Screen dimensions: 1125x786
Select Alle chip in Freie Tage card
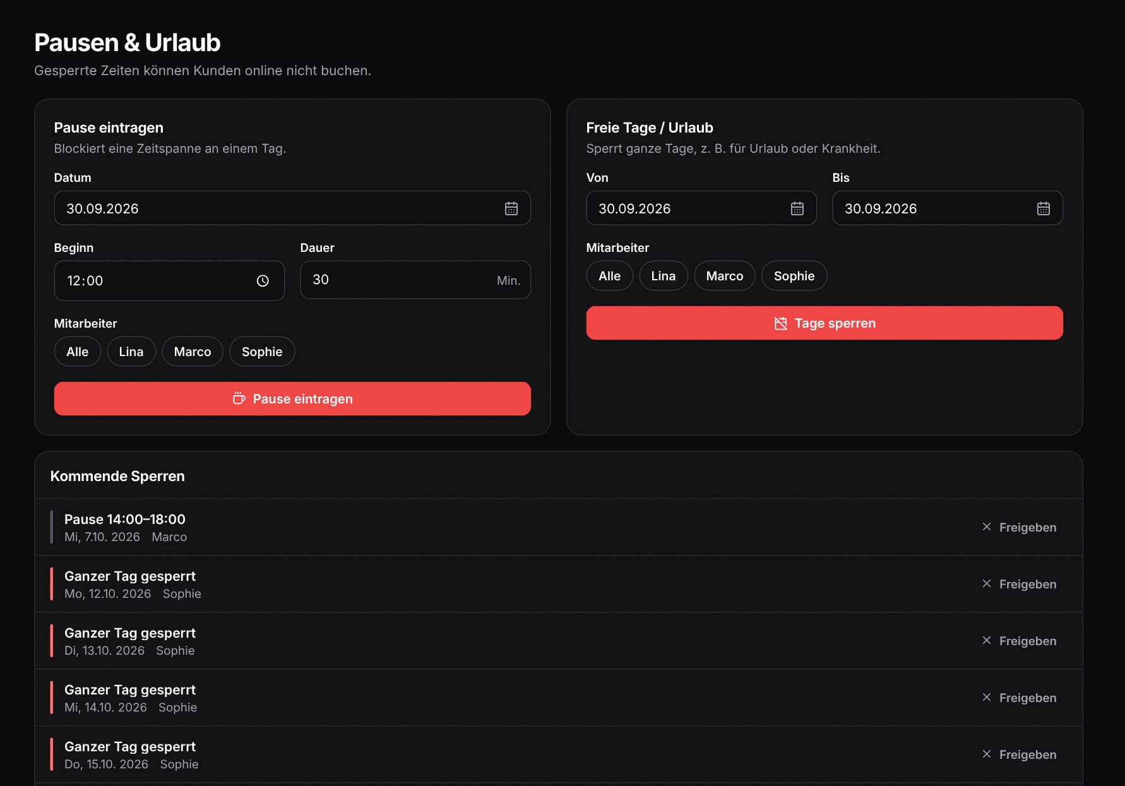(x=609, y=276)
